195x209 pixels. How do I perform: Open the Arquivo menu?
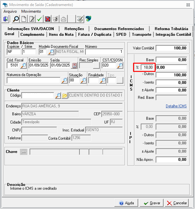[10, 11]
